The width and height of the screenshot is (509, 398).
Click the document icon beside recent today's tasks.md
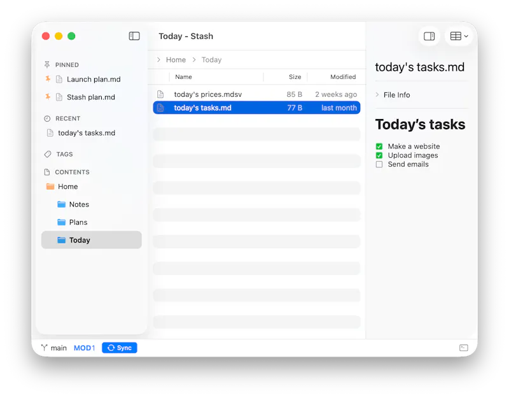50,132
